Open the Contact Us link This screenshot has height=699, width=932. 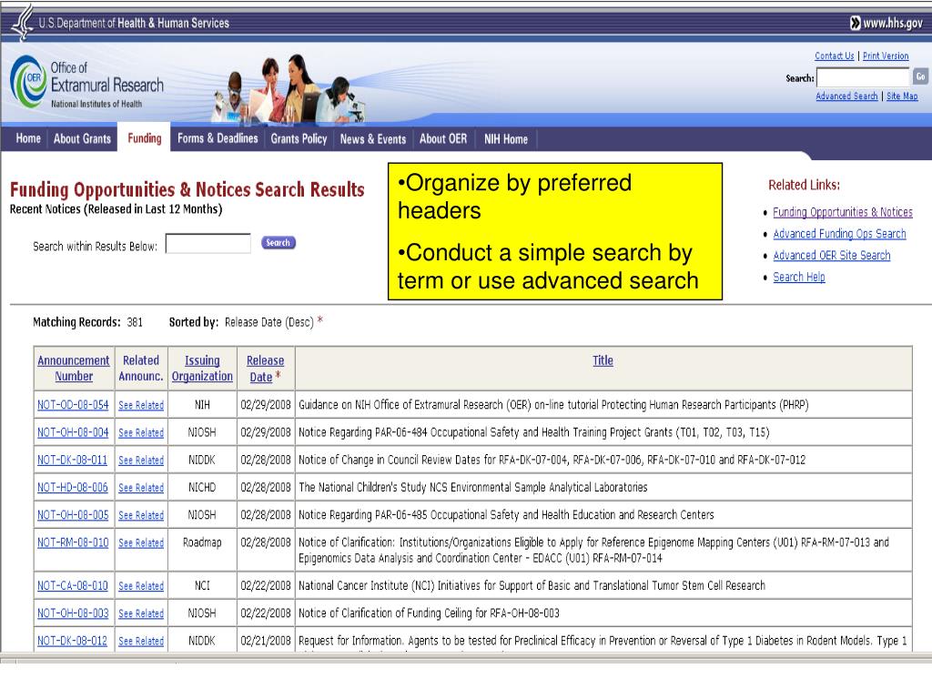tap(834, 56)
